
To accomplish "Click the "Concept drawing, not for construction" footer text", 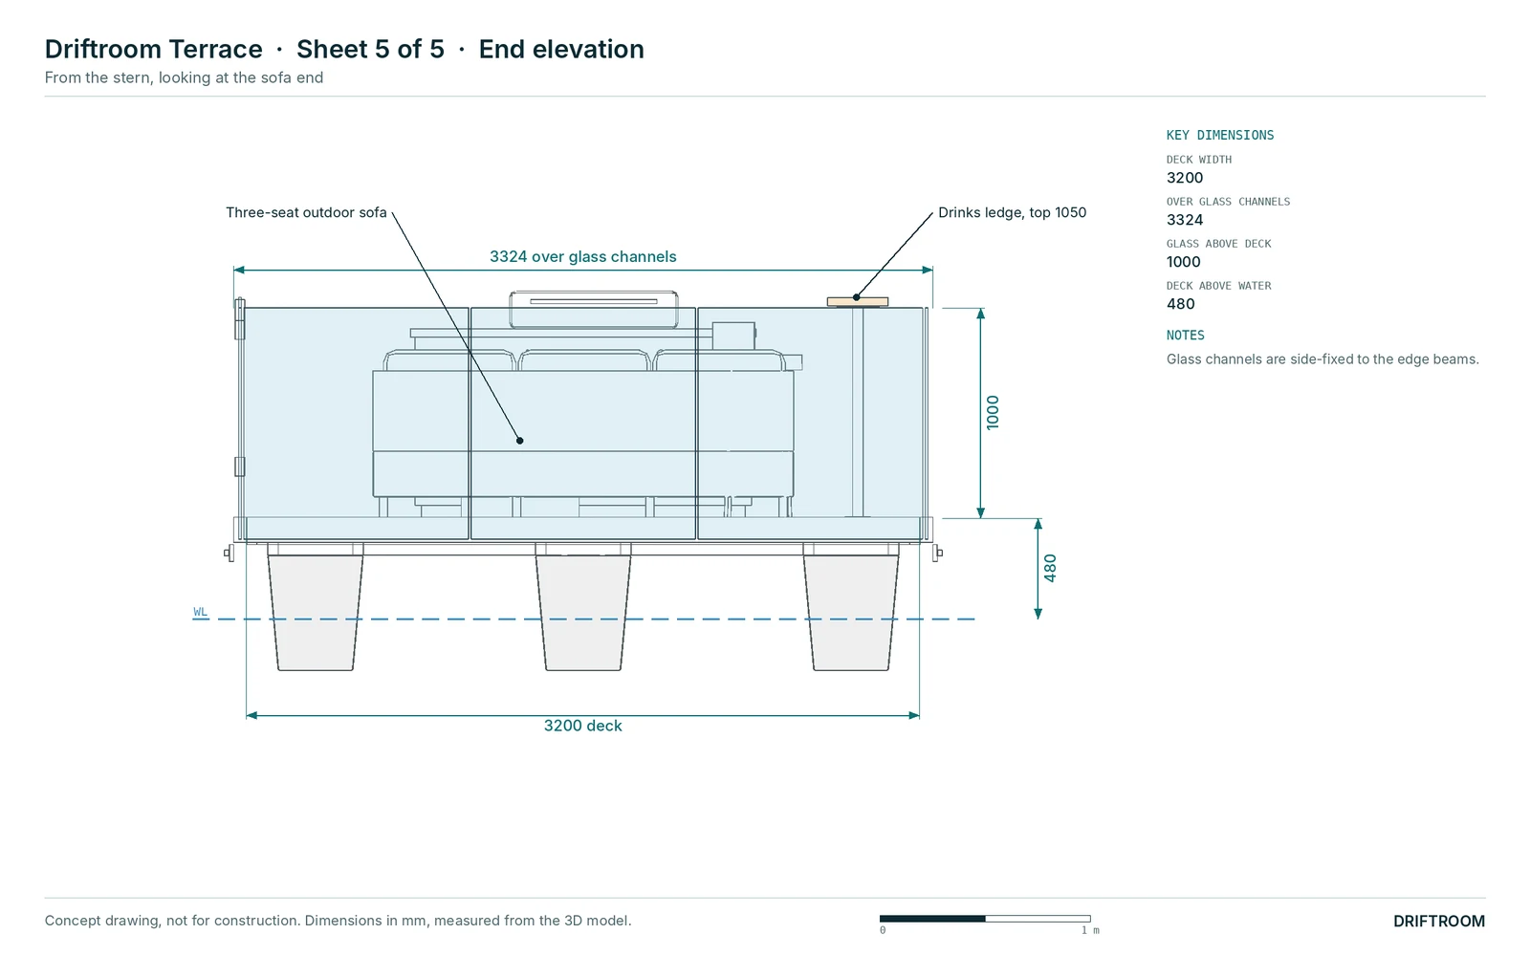I will click(x=170, y=921).
